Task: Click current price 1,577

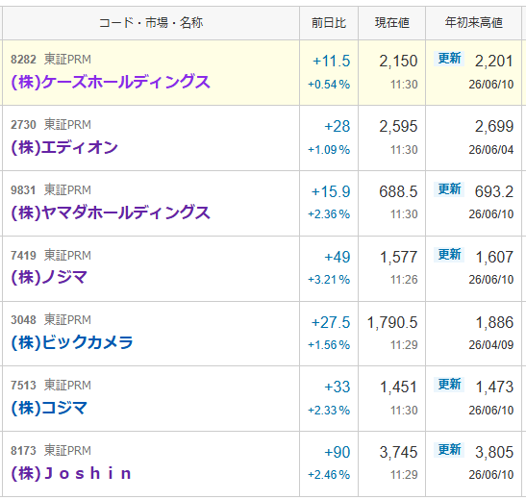Action: click(x=398, y=258)
